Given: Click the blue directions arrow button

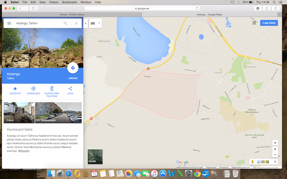Looking at the screenshot, I should pos(72,68).
